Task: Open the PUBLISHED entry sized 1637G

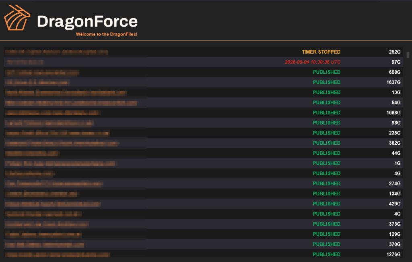Action: [x=203, y=82]
